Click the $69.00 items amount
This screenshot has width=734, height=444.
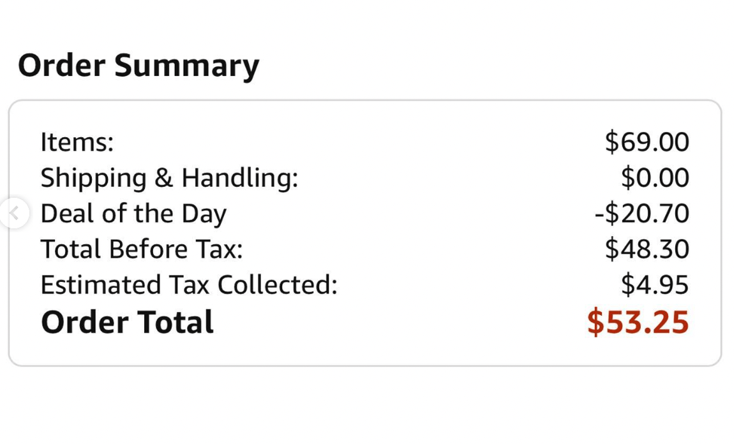click(x=647, y=142)
